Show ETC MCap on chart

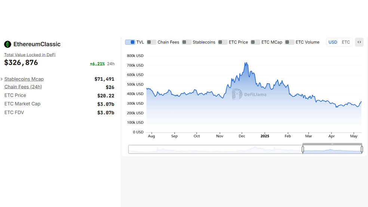255,42
